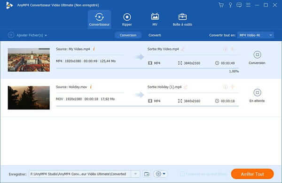Click the Source: My Video.mp4 label
Screen dimensions: 282x183
pos(73,49)
